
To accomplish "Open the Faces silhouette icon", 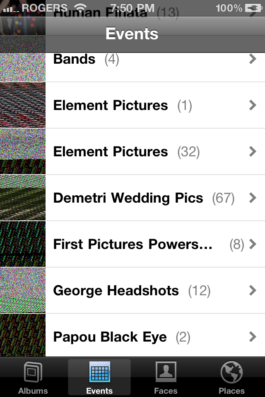I will click(x=166, y=372).
